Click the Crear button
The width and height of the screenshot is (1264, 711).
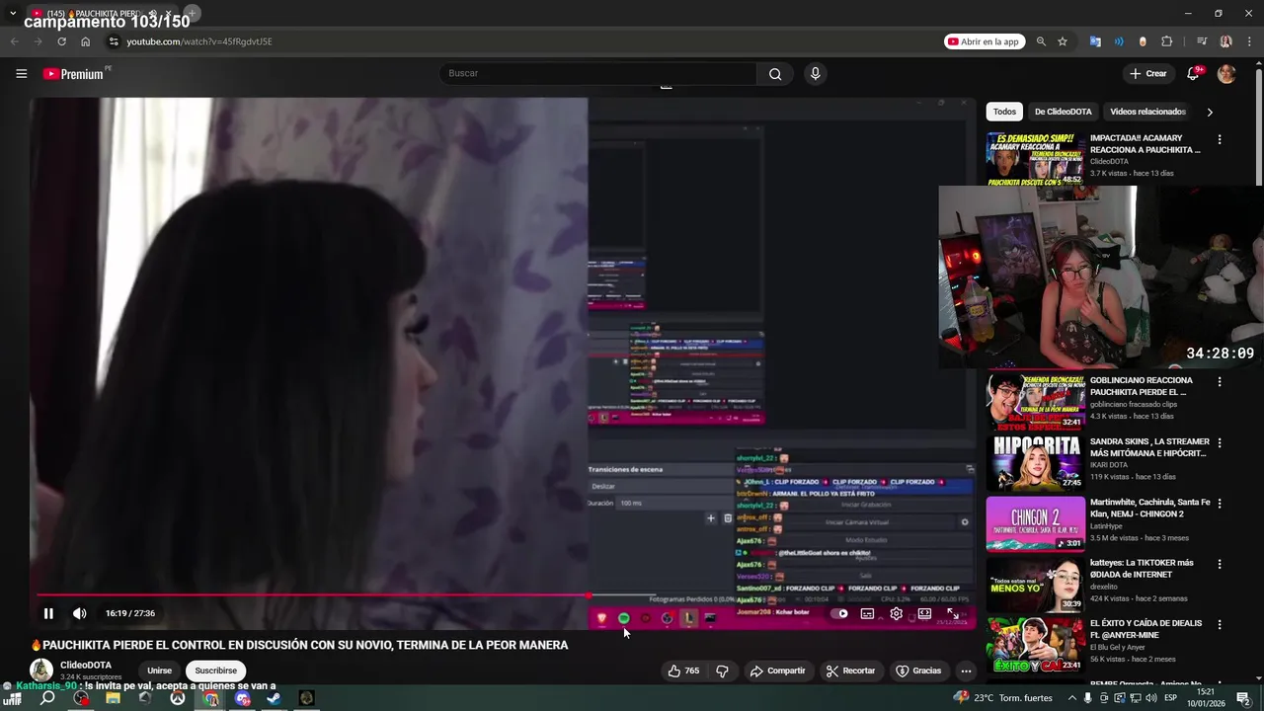pyautogui.click(x=1148, y=74)
